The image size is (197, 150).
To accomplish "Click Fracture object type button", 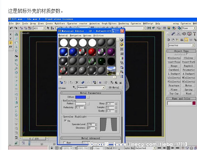I will point(174,86).
